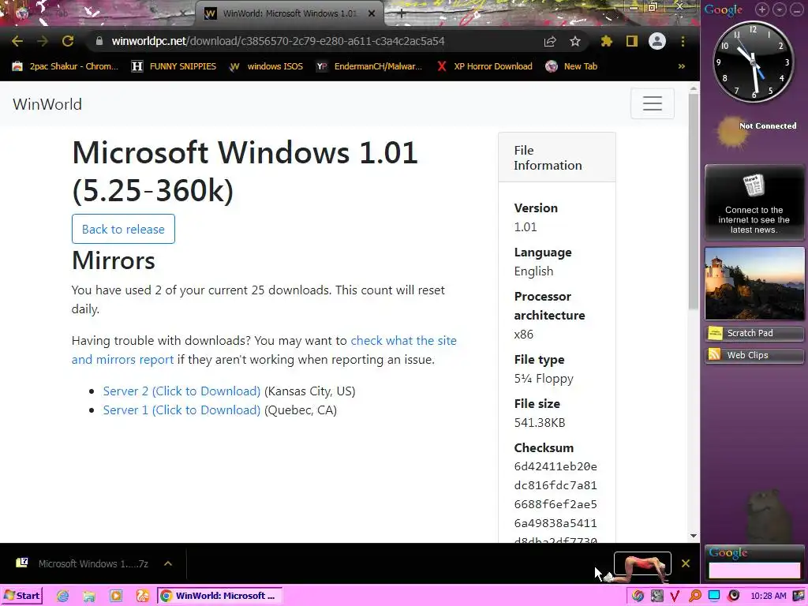Select WinWorld taskbar window button

point(220,596)
